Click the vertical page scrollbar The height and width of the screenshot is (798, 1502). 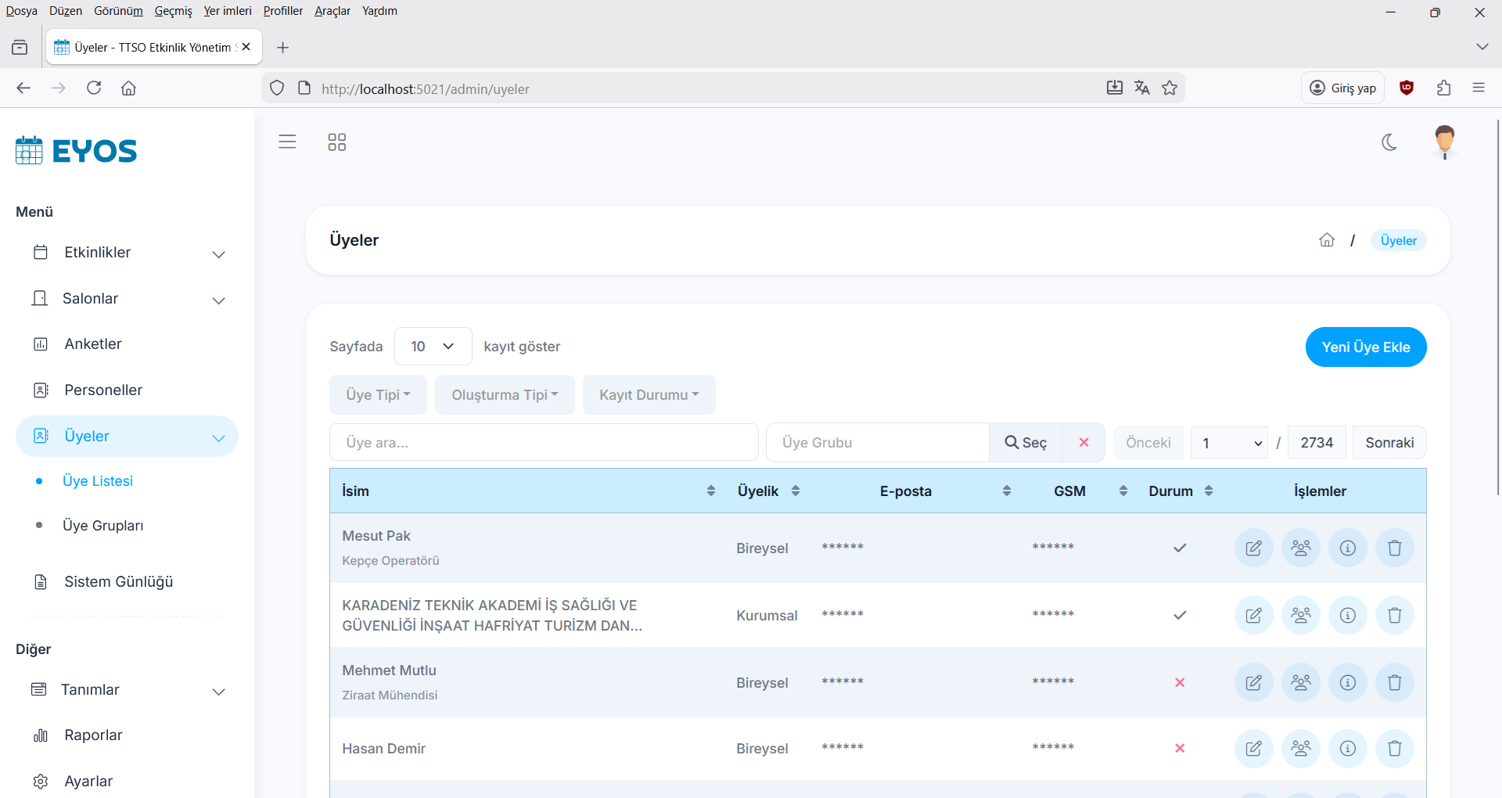(1497, 313)
